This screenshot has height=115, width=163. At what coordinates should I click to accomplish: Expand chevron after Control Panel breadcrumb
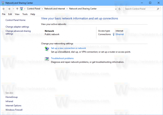[x=42, y=9]
